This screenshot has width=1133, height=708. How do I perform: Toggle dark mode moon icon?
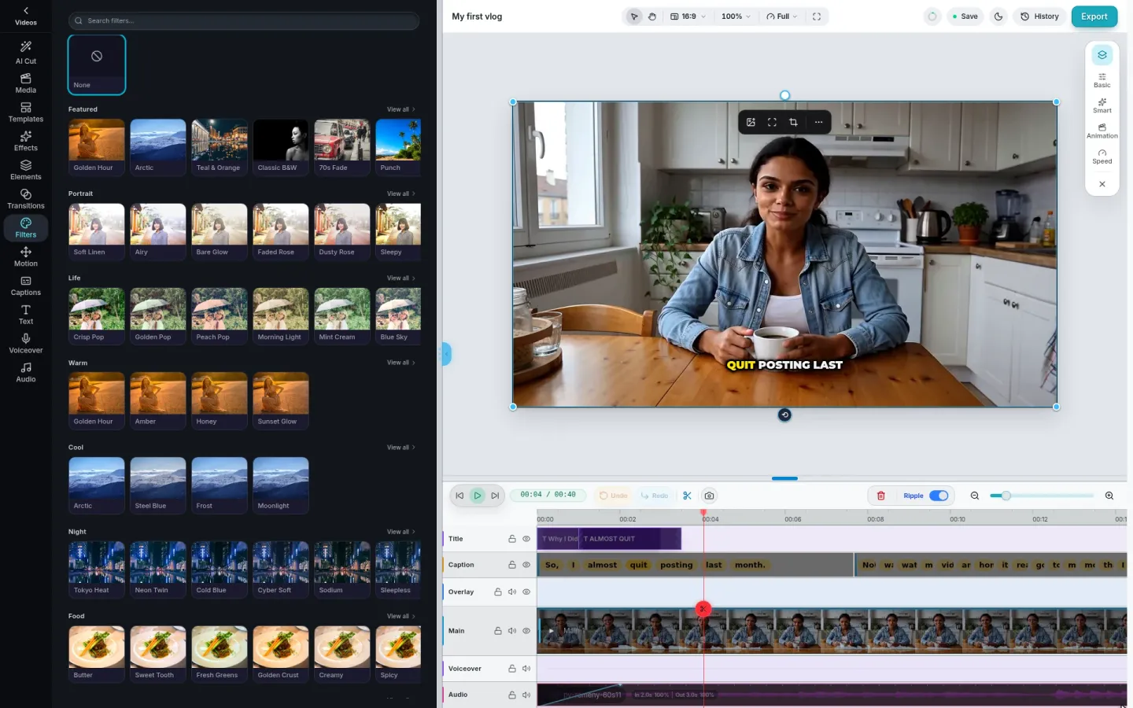point(998,17)
